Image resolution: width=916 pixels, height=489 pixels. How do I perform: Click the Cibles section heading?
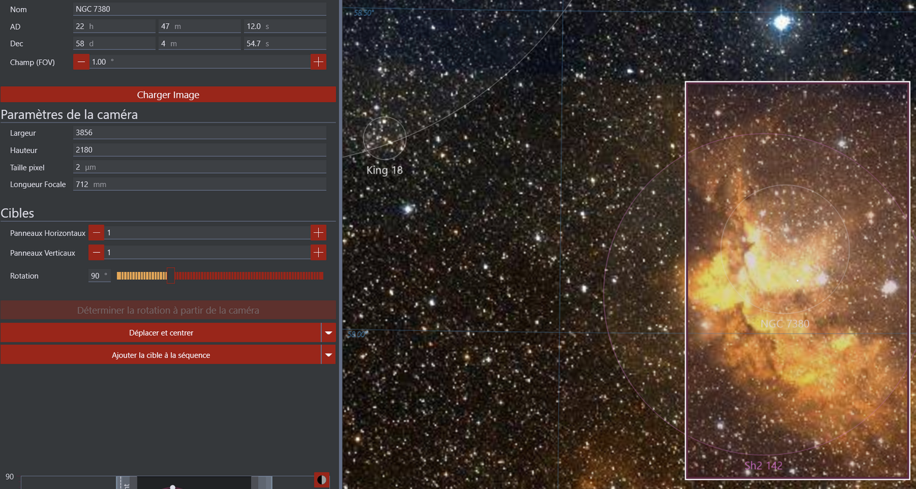(17, 213)
